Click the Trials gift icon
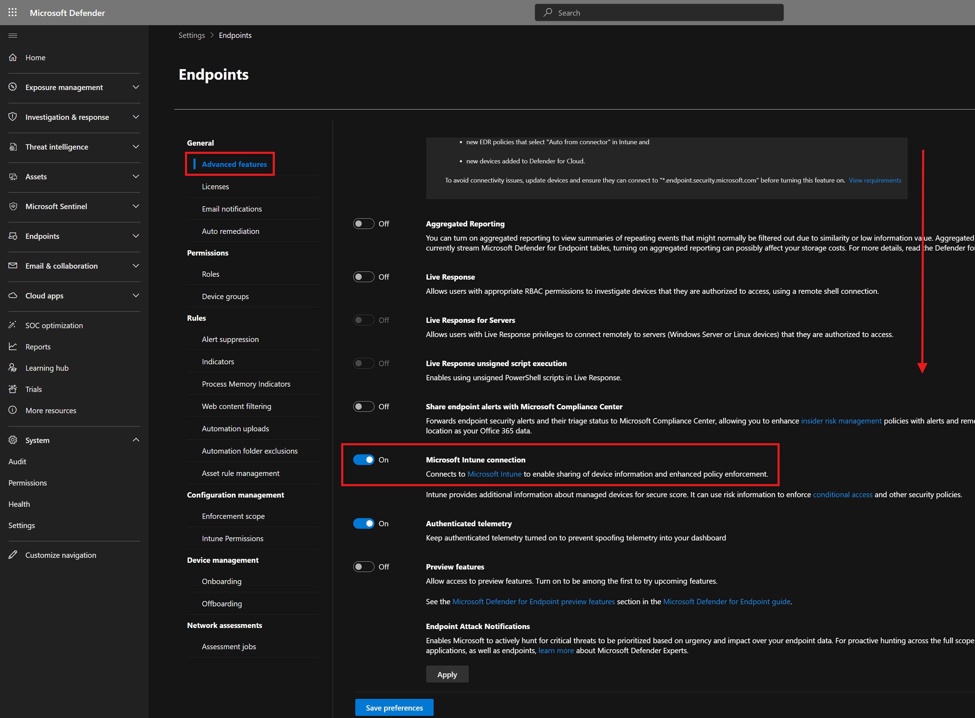 coord(13,389)
